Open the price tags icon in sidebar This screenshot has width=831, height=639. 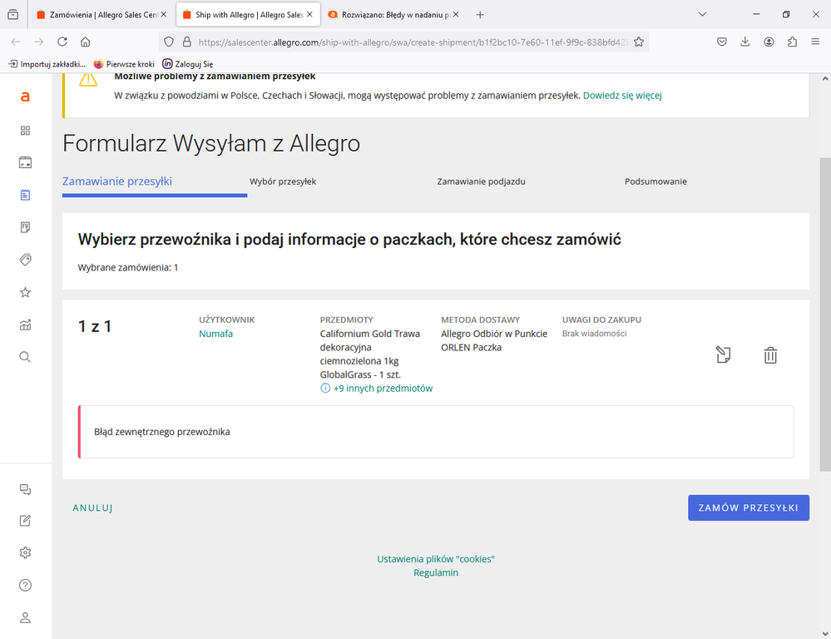[x=25, y=260]
